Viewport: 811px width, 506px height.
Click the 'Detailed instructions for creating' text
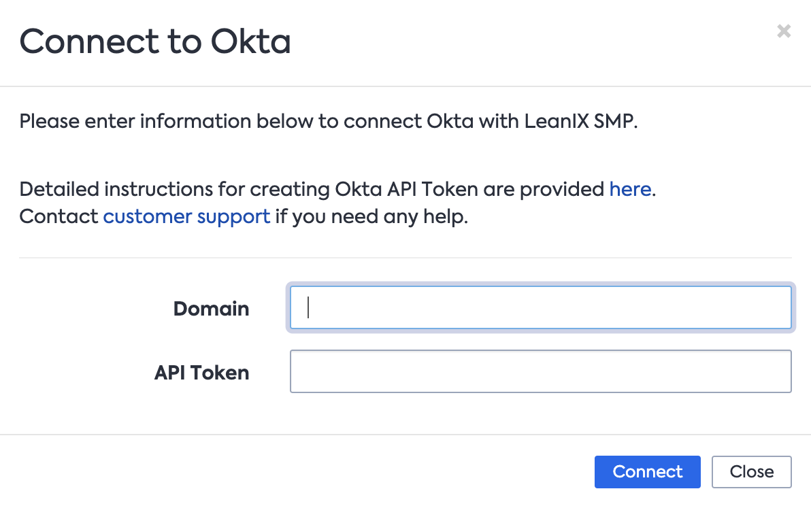click(174, 189)
